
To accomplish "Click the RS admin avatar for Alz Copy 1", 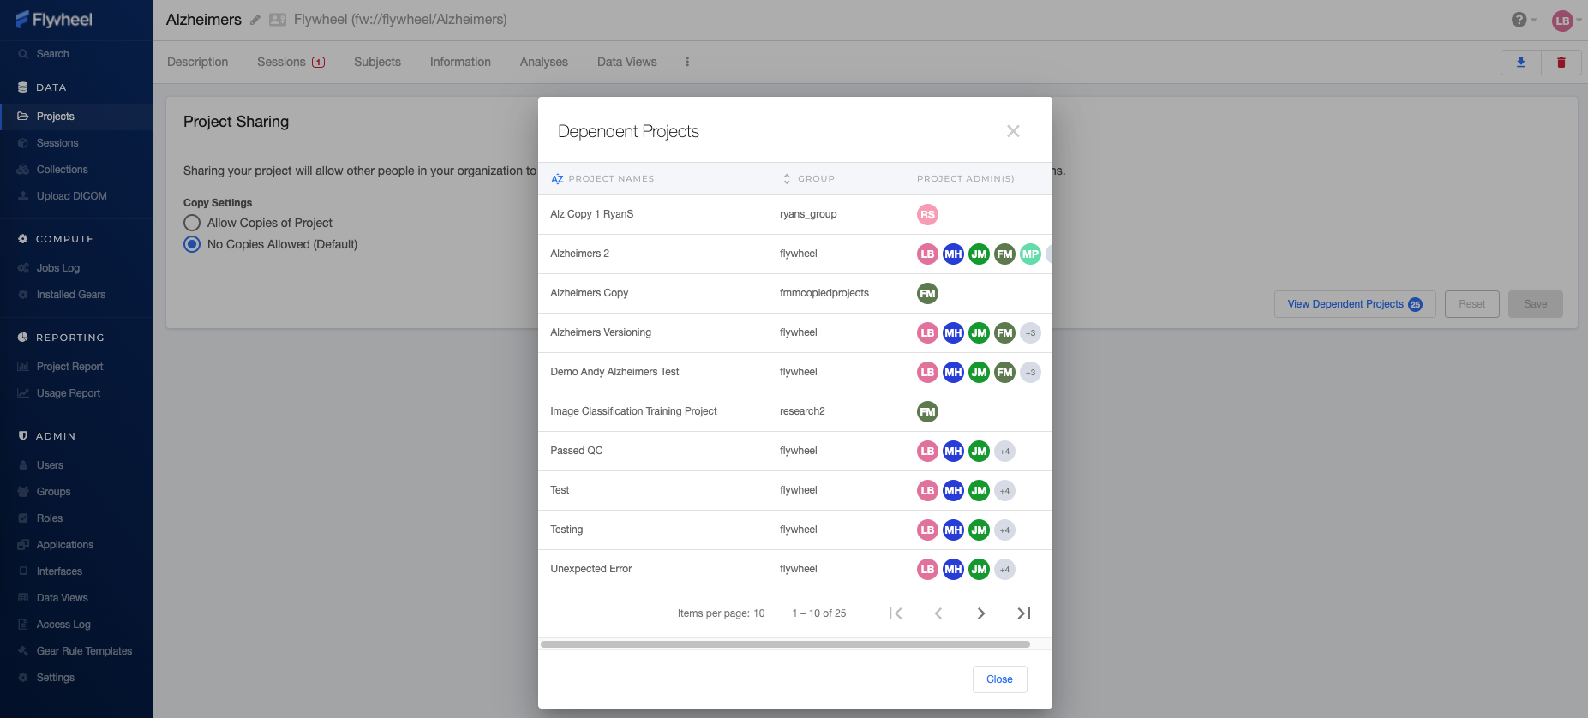I will (x=927, y=215).
